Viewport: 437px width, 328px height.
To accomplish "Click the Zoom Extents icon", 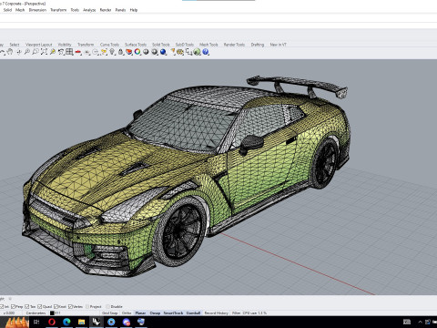I will tap(44, 52).
